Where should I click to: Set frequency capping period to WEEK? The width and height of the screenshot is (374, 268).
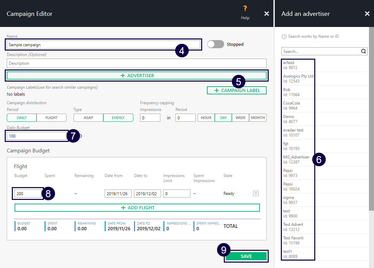240,118
